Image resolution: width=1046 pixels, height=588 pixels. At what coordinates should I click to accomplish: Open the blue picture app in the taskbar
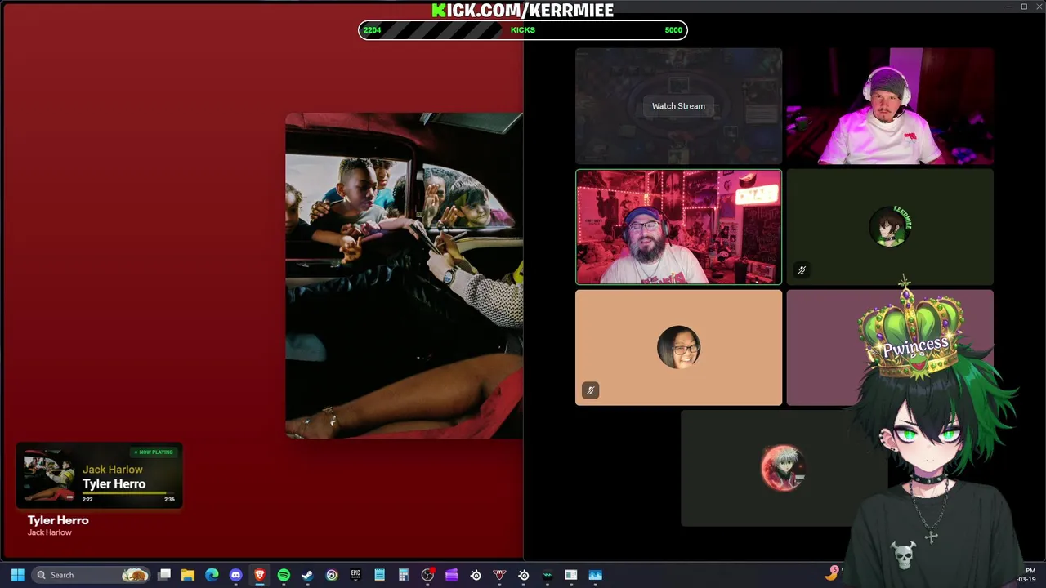(x=595, y=575)
